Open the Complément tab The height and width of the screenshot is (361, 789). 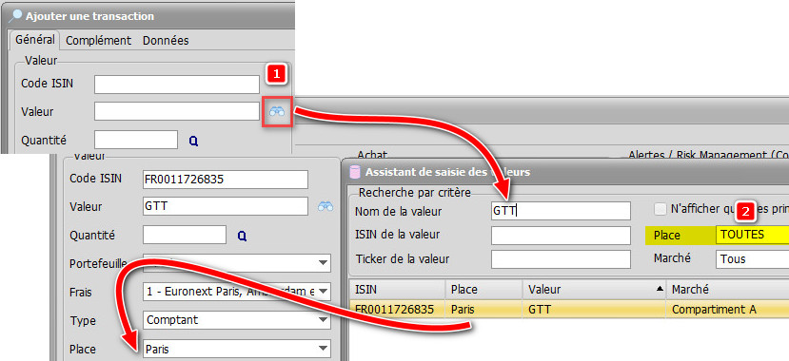98,41
